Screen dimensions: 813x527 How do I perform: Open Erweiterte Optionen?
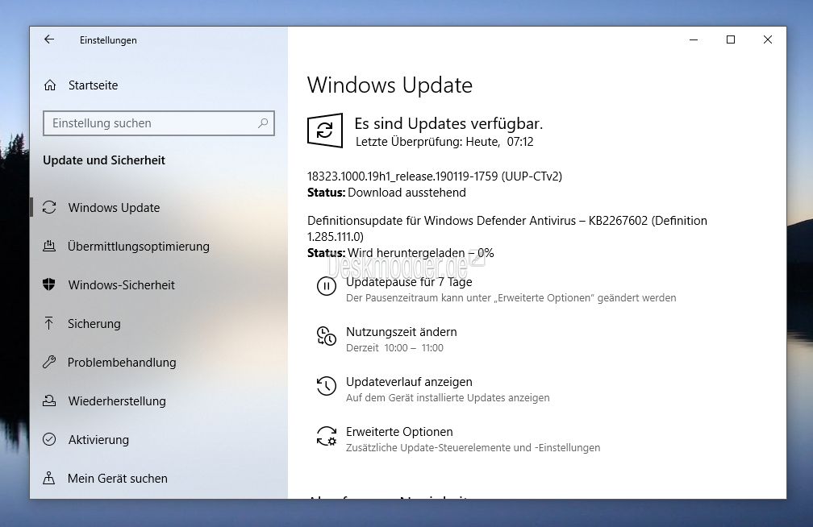(x=399, y=432)
